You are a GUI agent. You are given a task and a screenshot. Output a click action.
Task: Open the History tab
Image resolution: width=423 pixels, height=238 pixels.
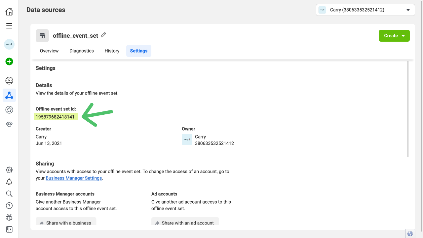tap(112, 51)
